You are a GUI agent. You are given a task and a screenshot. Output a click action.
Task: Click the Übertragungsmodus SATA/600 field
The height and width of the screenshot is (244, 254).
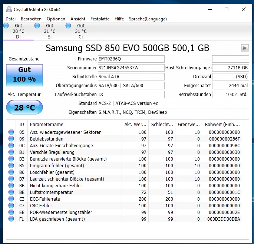point(131,86)
